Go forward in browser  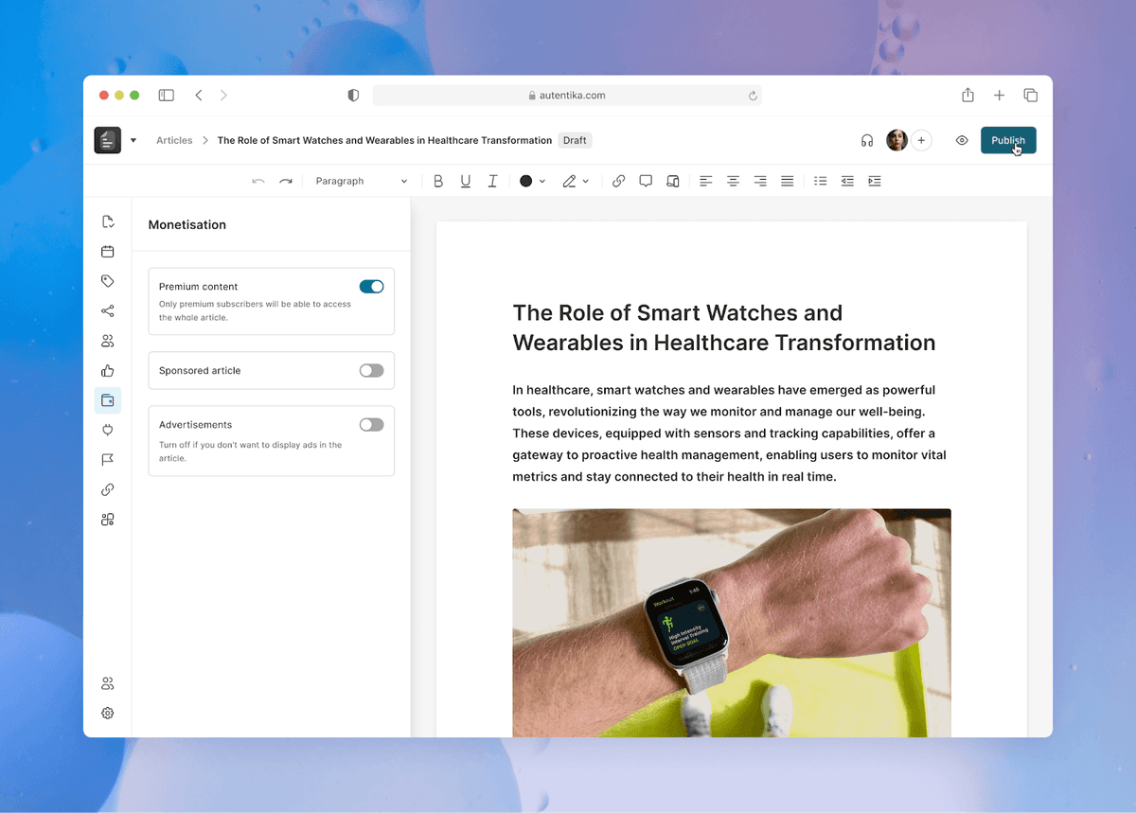tap(223, 96)
